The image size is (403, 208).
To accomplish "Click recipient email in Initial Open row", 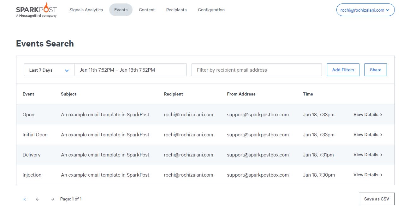I will pyautogui.click(x=188, y=135).
